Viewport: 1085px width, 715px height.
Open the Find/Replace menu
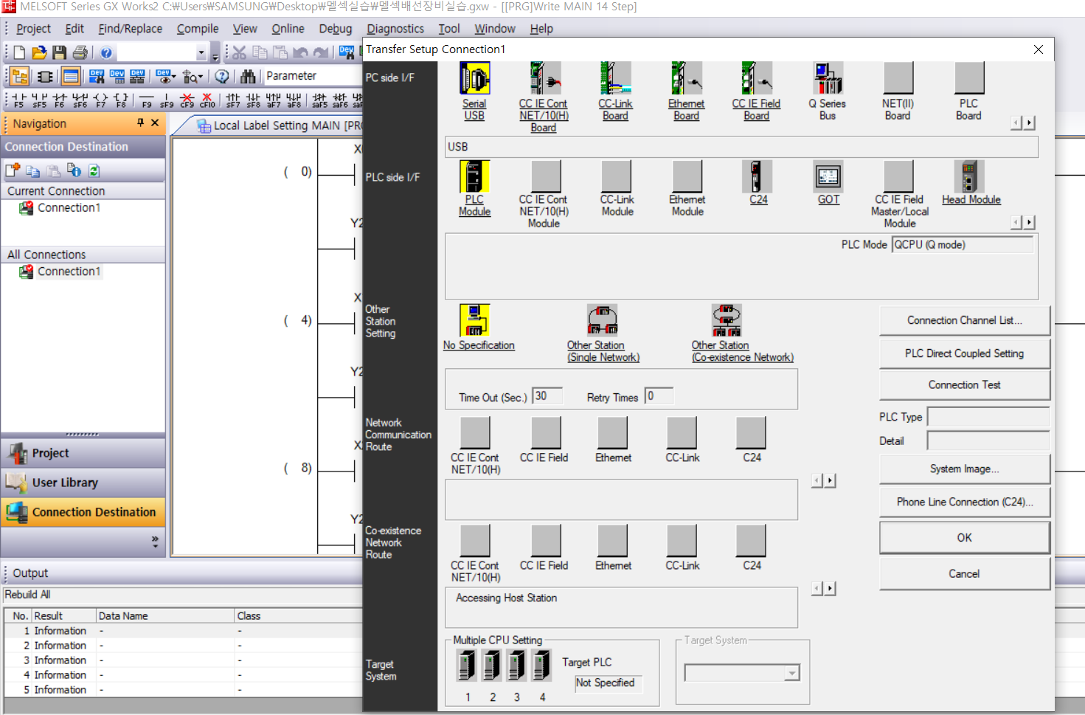(x=131, y=29)
